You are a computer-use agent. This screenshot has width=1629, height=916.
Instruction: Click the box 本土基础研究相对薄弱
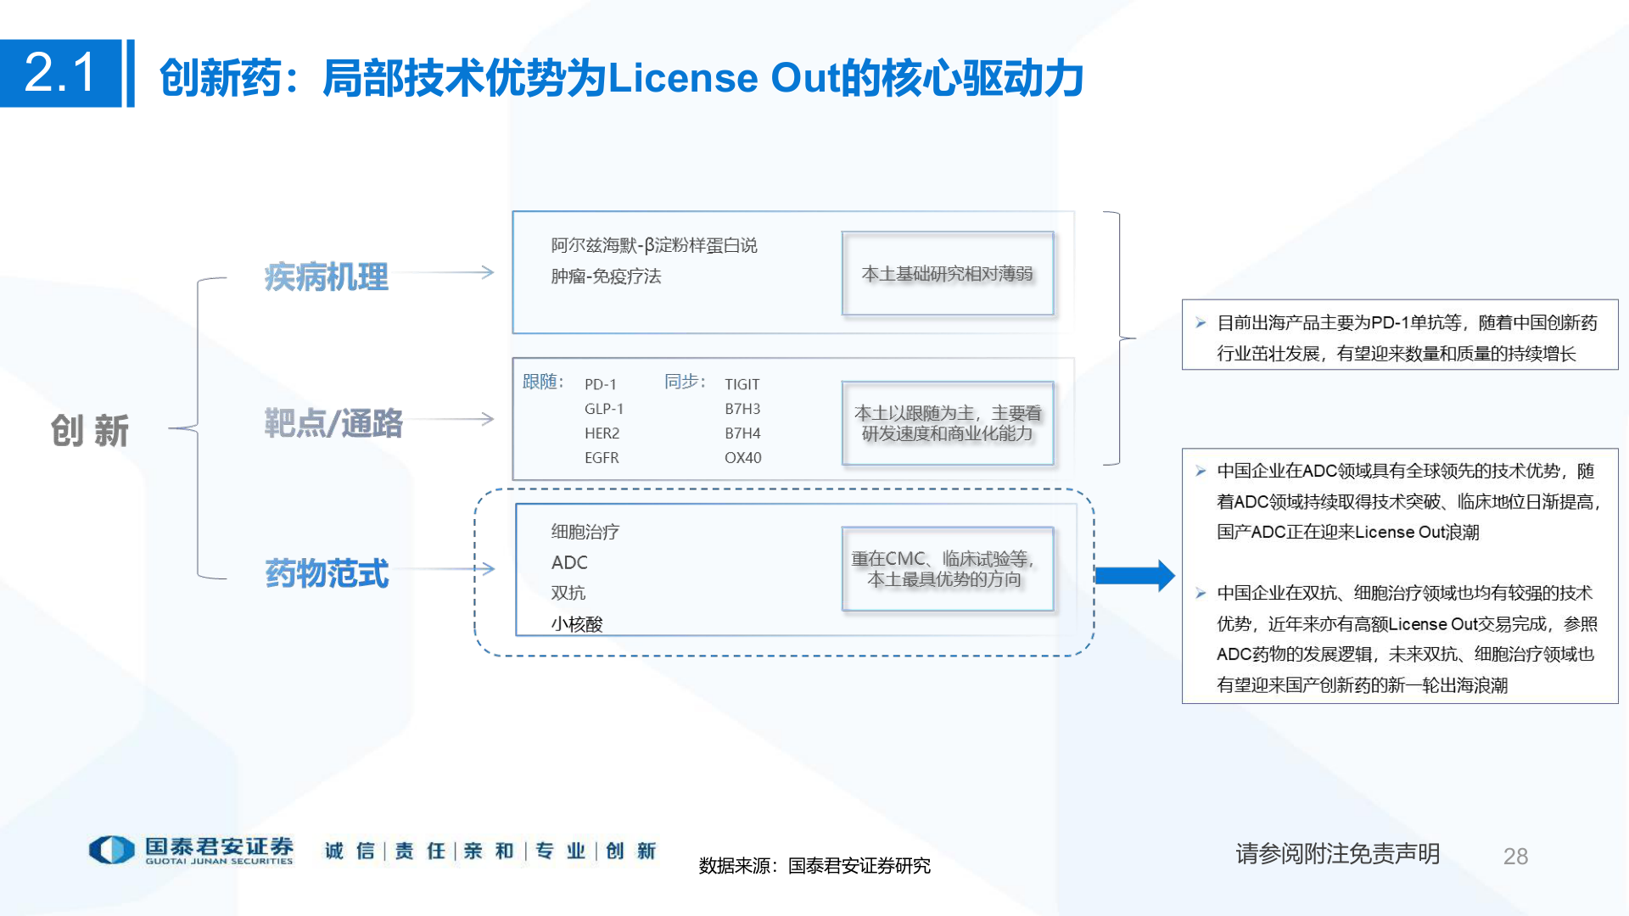pyautogui.click(x=948, y=273)
